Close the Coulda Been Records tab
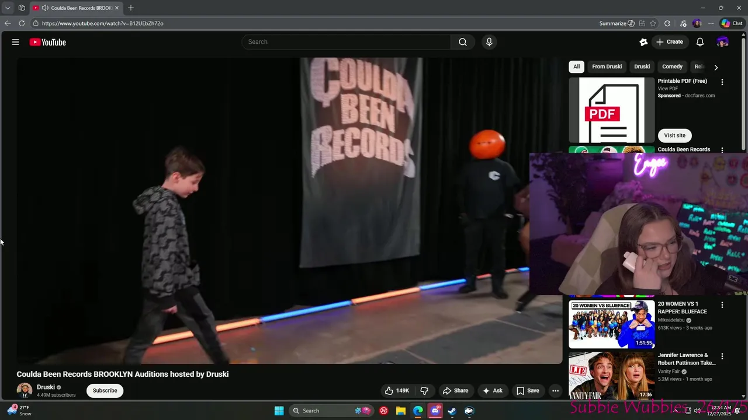Screen dimensions: 748x420 [x=117, y=8]
